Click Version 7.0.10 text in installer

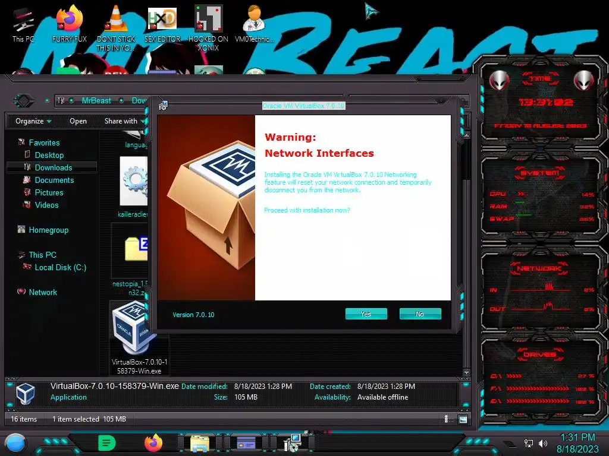click(x=193, y=315)
